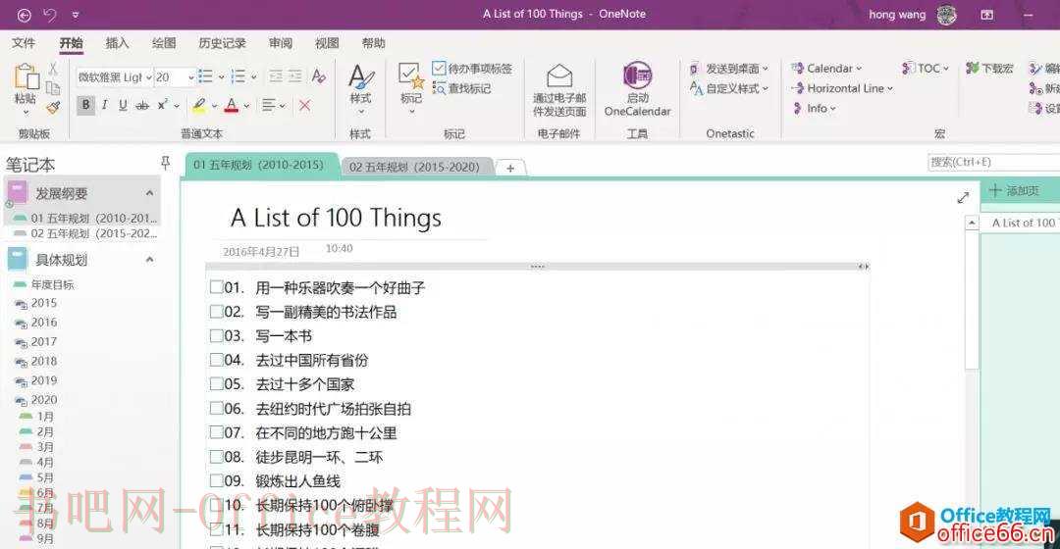This screenshot has width=1060, height=549.
Task: Open highlight color dropdown arrow
Action: pyautogui.click(x=214, y=105)
